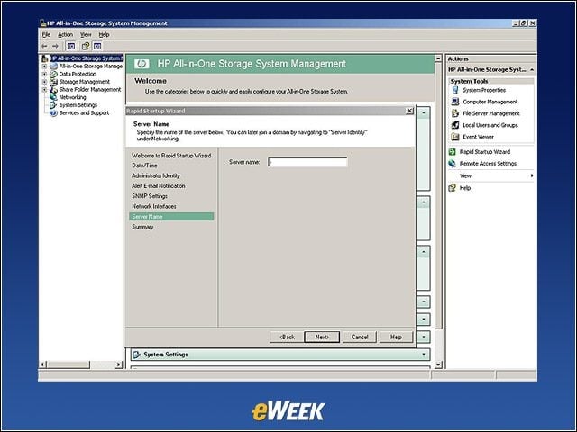Image resolution: width=577 pixels, height=432 pixels.
Task: Open the Help menu
Action: point(105,35)
